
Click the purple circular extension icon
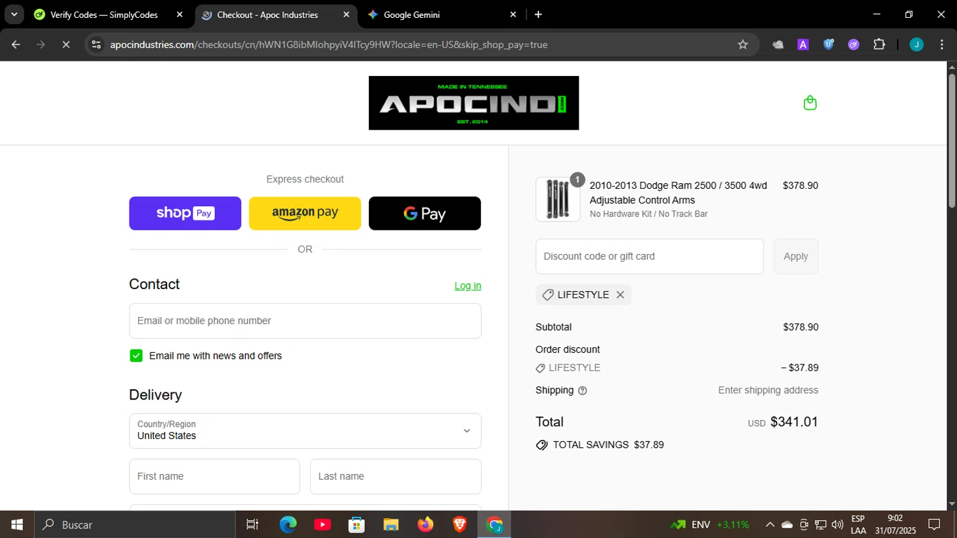point(854,45)
